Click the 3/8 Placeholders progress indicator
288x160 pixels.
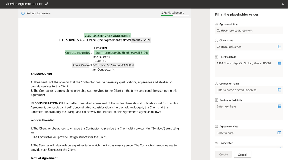(173, 13)
